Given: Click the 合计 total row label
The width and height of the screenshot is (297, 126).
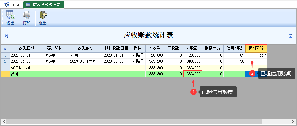Looking at the screenshot, I should coord(14,74).
